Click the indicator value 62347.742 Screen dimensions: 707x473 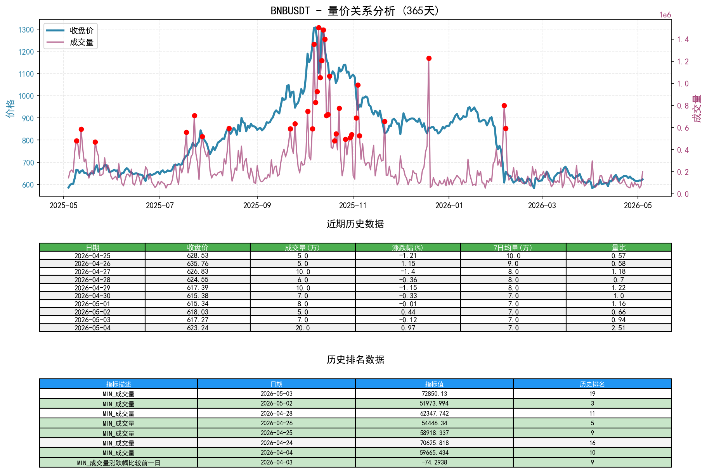(x=434, y=413)
